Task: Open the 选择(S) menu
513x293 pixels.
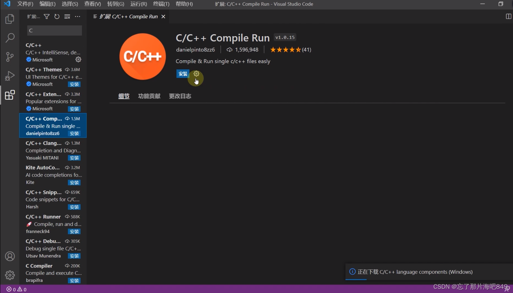Action: coord(70,4)
